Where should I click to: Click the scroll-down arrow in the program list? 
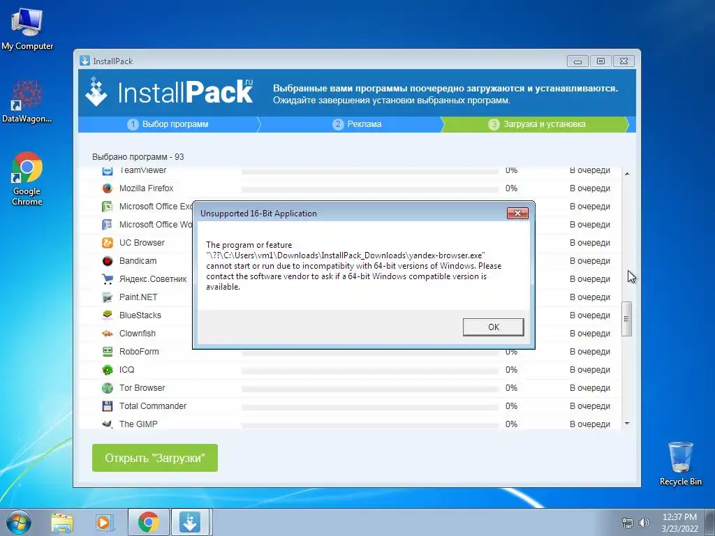pos(627,424)
